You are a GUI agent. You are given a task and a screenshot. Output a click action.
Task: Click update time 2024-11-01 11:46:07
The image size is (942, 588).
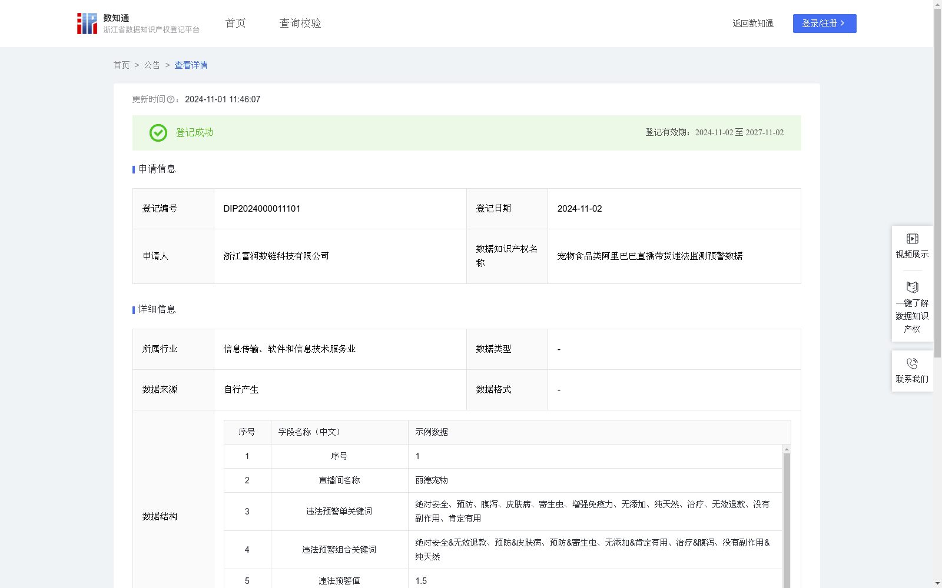tap(223, 99)
